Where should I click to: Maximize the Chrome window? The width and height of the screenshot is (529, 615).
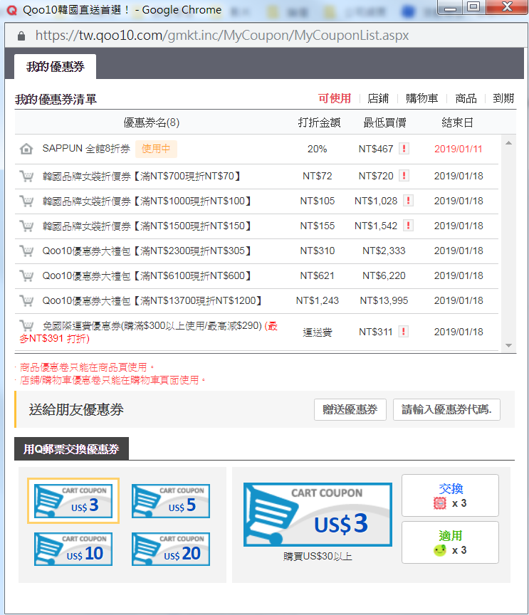[x=473, y=6]
